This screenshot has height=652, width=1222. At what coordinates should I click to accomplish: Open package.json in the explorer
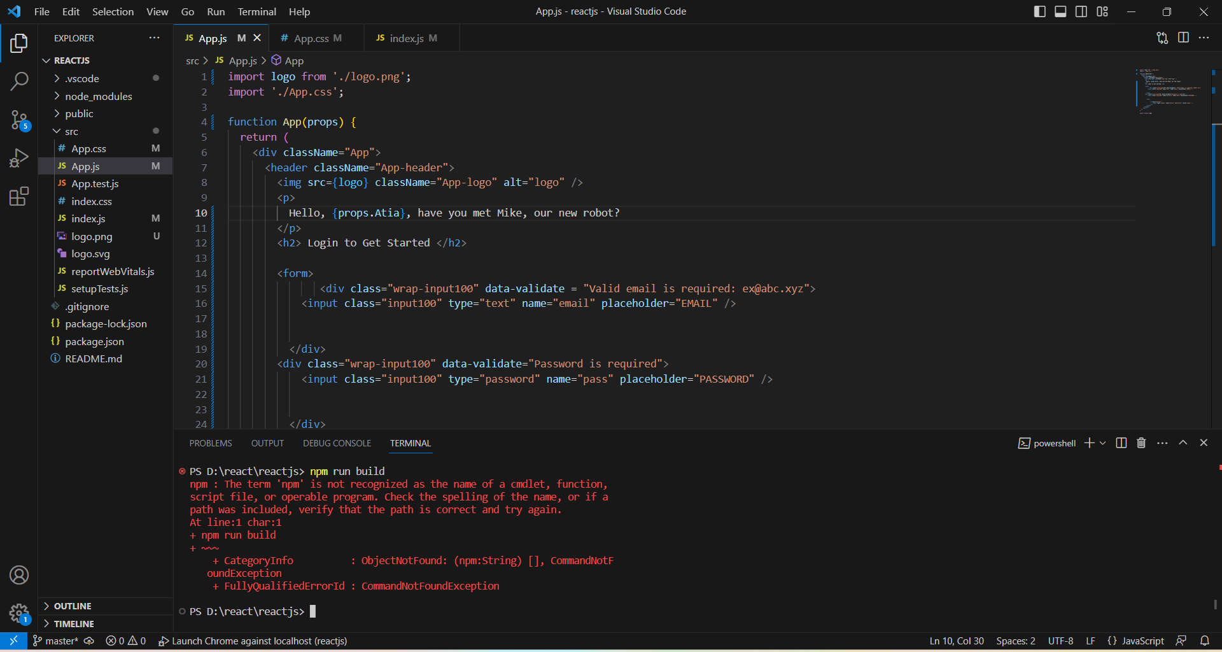tap(94, 341)
